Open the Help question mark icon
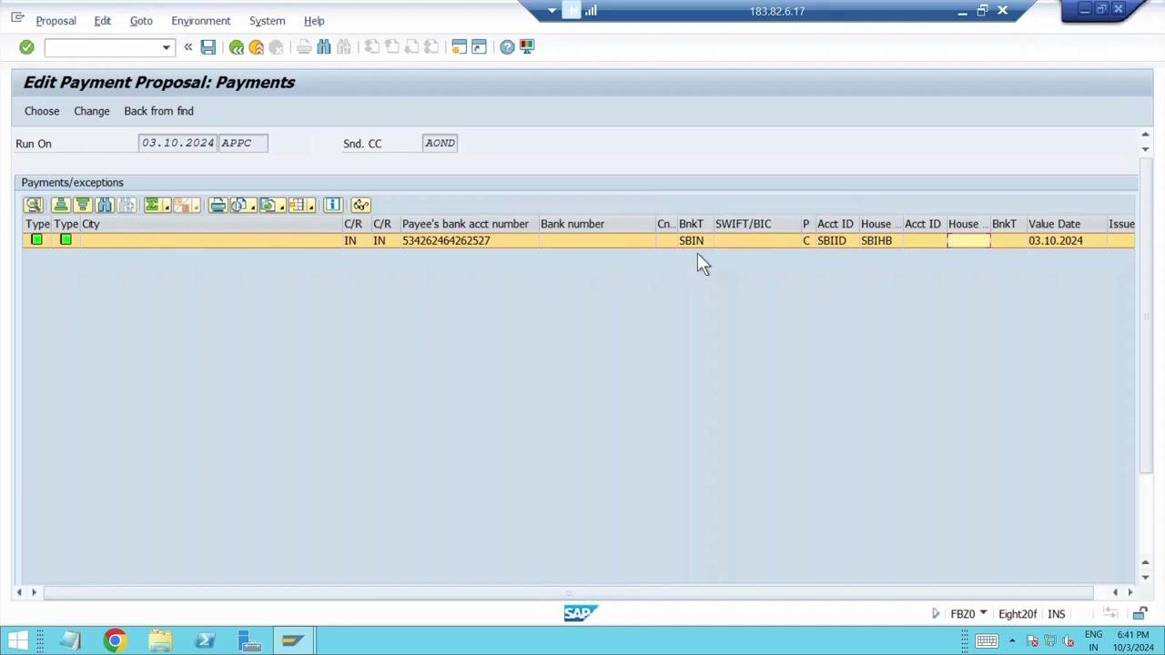The image size is (1165, 655). point(507,47)
